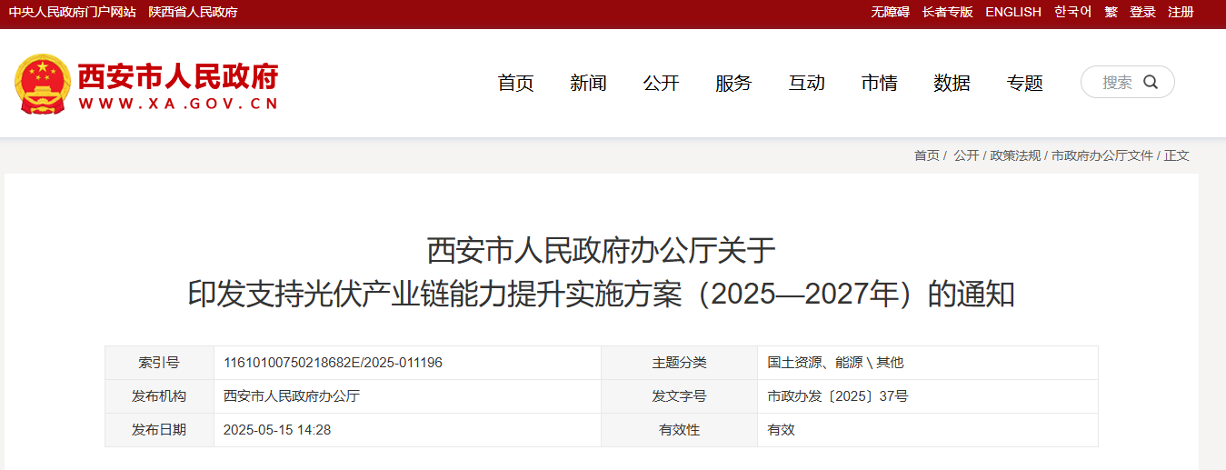Open the 数据 navigation tab
Screen dimensions: 1226x470
[x=952, y=84]
